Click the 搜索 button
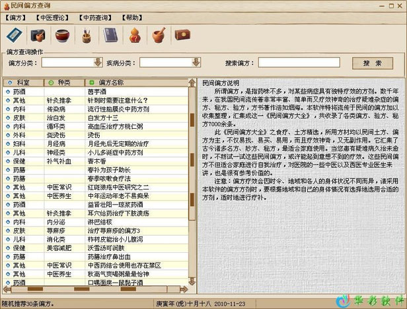The width and height of the screenshot is (407, 309). pyautogui.click(x=373, y=63)
